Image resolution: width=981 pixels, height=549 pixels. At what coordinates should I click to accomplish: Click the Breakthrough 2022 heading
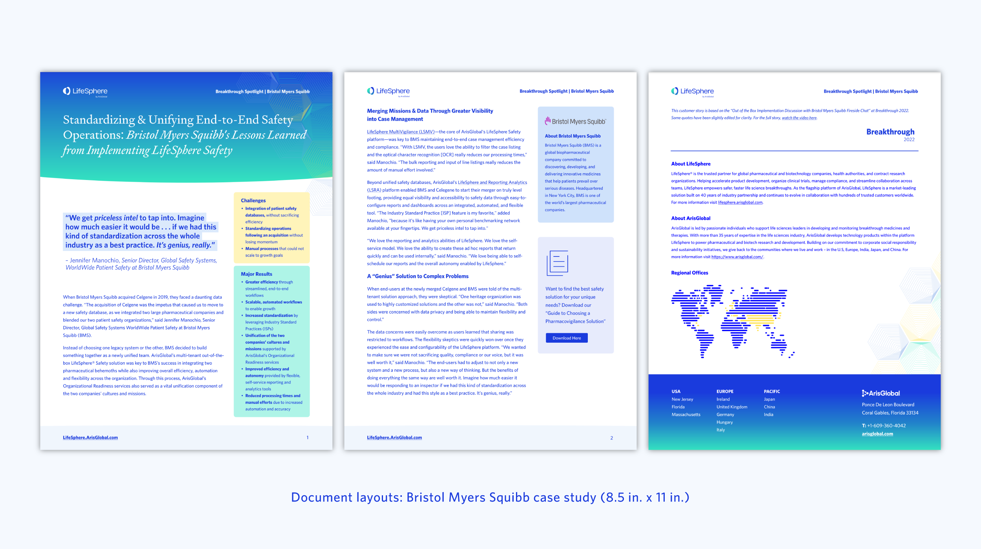click(890, 132)
